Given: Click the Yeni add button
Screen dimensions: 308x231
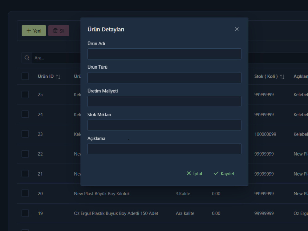Looking at the screenshot, I should tap(34, 30).
